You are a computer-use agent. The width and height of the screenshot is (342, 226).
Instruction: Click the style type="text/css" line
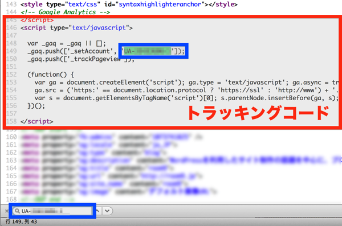click(129, 5)
